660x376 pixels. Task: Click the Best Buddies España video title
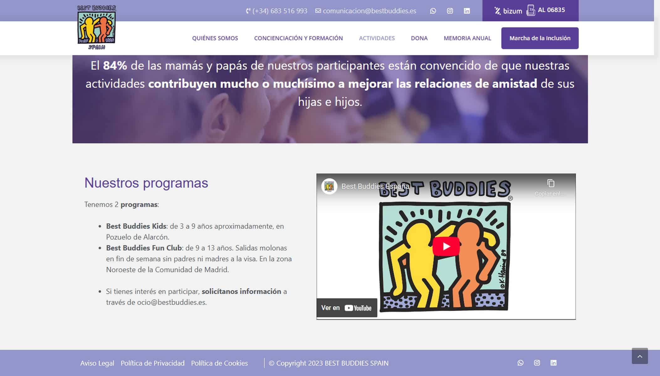point(375,186)
